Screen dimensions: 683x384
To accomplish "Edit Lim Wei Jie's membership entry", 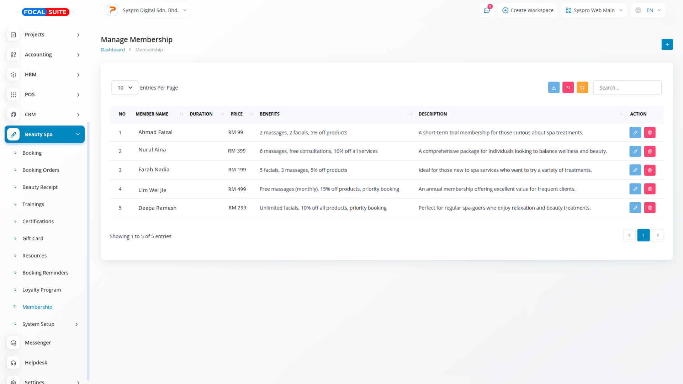I will pyautogui.click(x=635, y=189).
